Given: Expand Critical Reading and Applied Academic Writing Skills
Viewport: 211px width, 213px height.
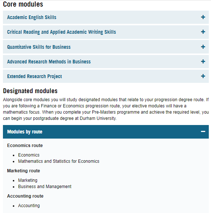Looking at the screenshot, I should [x=62, y=32].
